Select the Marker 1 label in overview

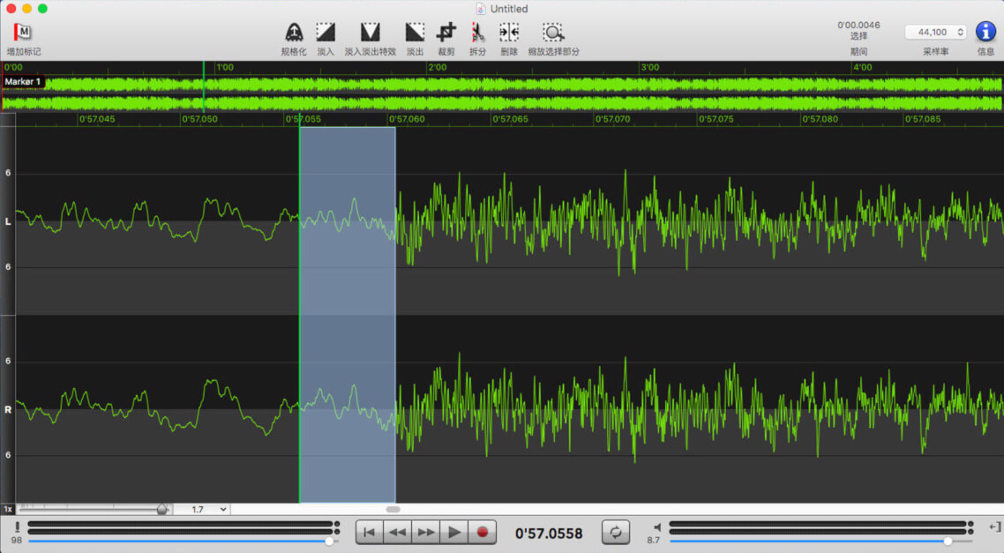(22, 82)
